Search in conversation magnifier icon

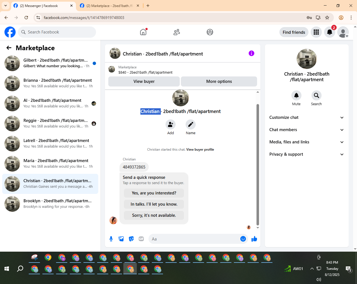point(317,95)
